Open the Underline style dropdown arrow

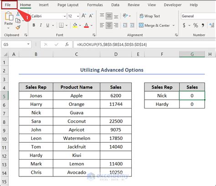pos(53,26)
